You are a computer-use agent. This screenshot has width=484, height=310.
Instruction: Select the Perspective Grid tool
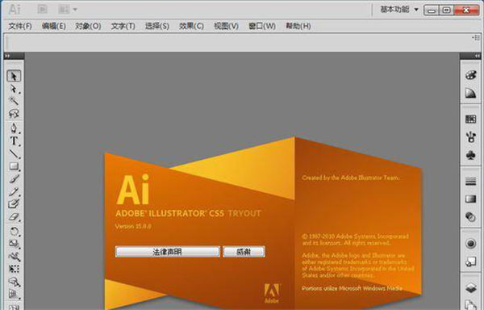(14, 294)
